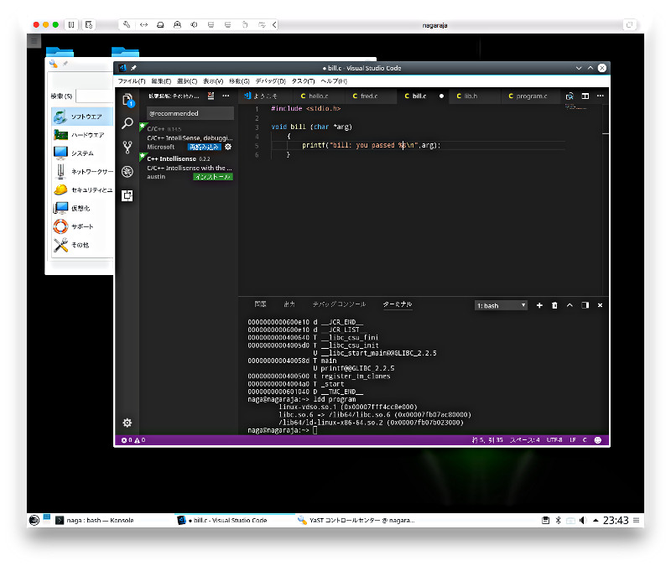Open the Search view in activity bar
This screenshot has width=671, height=566.
click(x=127, y=123)
